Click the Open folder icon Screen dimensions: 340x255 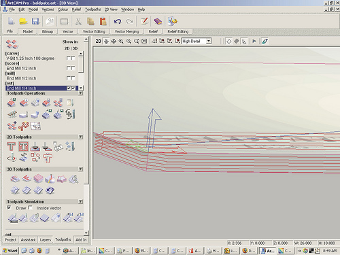click(23, 21)
